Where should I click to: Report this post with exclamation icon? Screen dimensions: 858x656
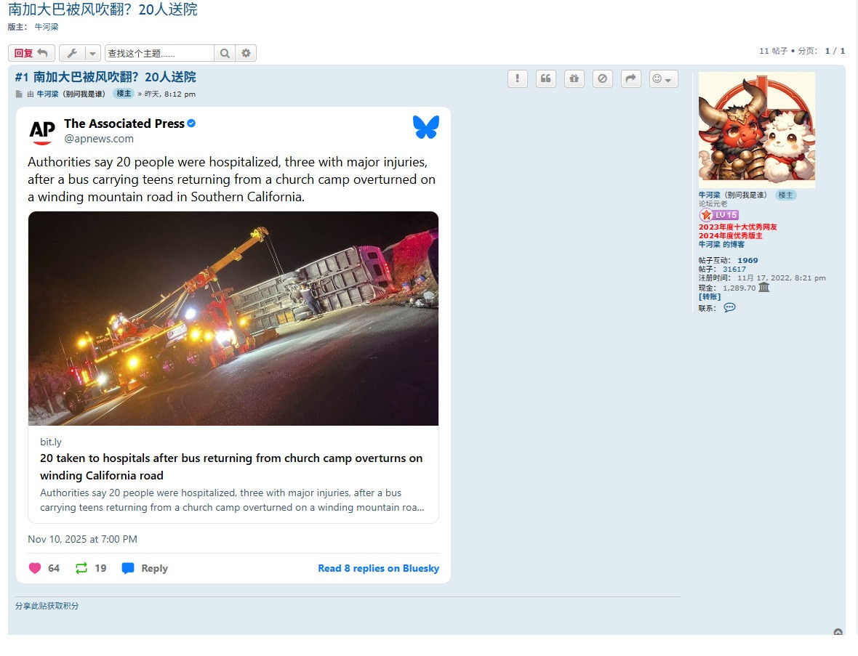point(517,78)
